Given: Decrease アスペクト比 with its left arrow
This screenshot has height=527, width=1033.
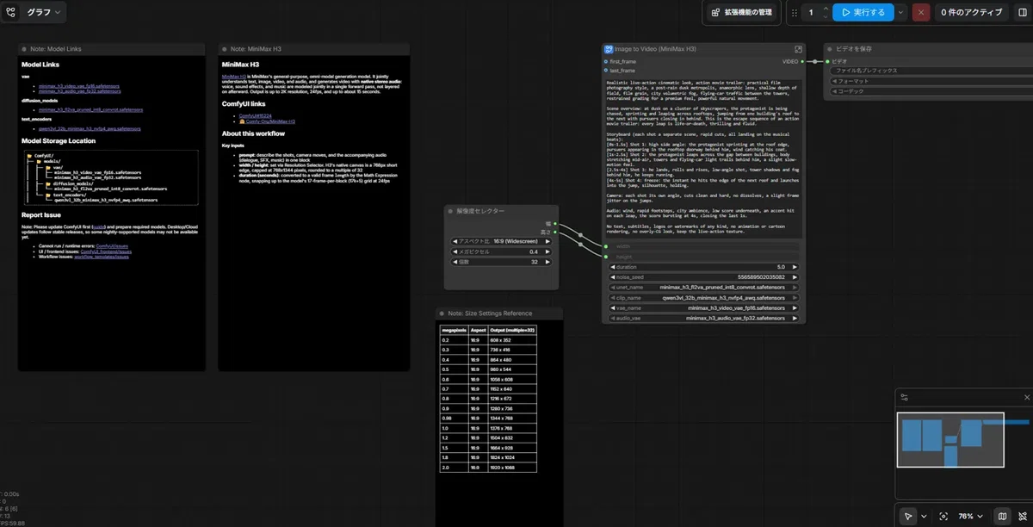Looking at the screenshot, I should point(455,240).
